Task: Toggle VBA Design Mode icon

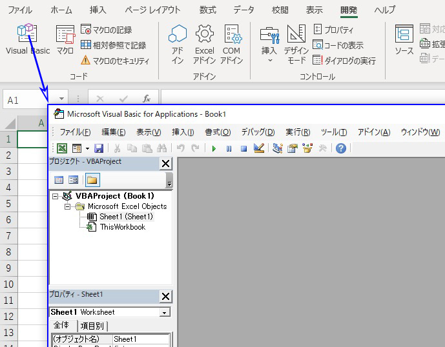Action: click(x=259, y=148)
